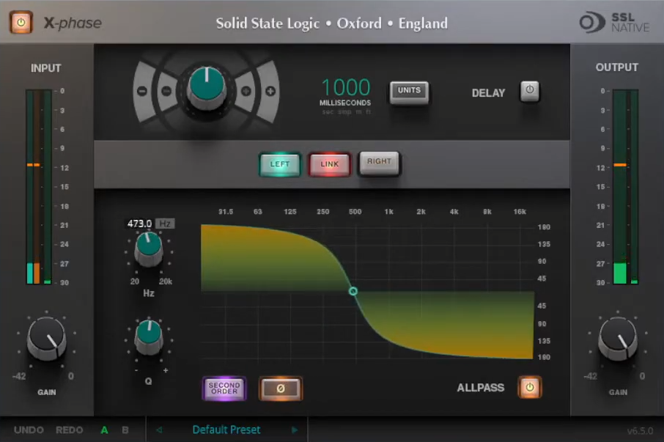This screenshot has height=442, width=664.
Task: Click the previous preset arrow
Action: point(159,430)
